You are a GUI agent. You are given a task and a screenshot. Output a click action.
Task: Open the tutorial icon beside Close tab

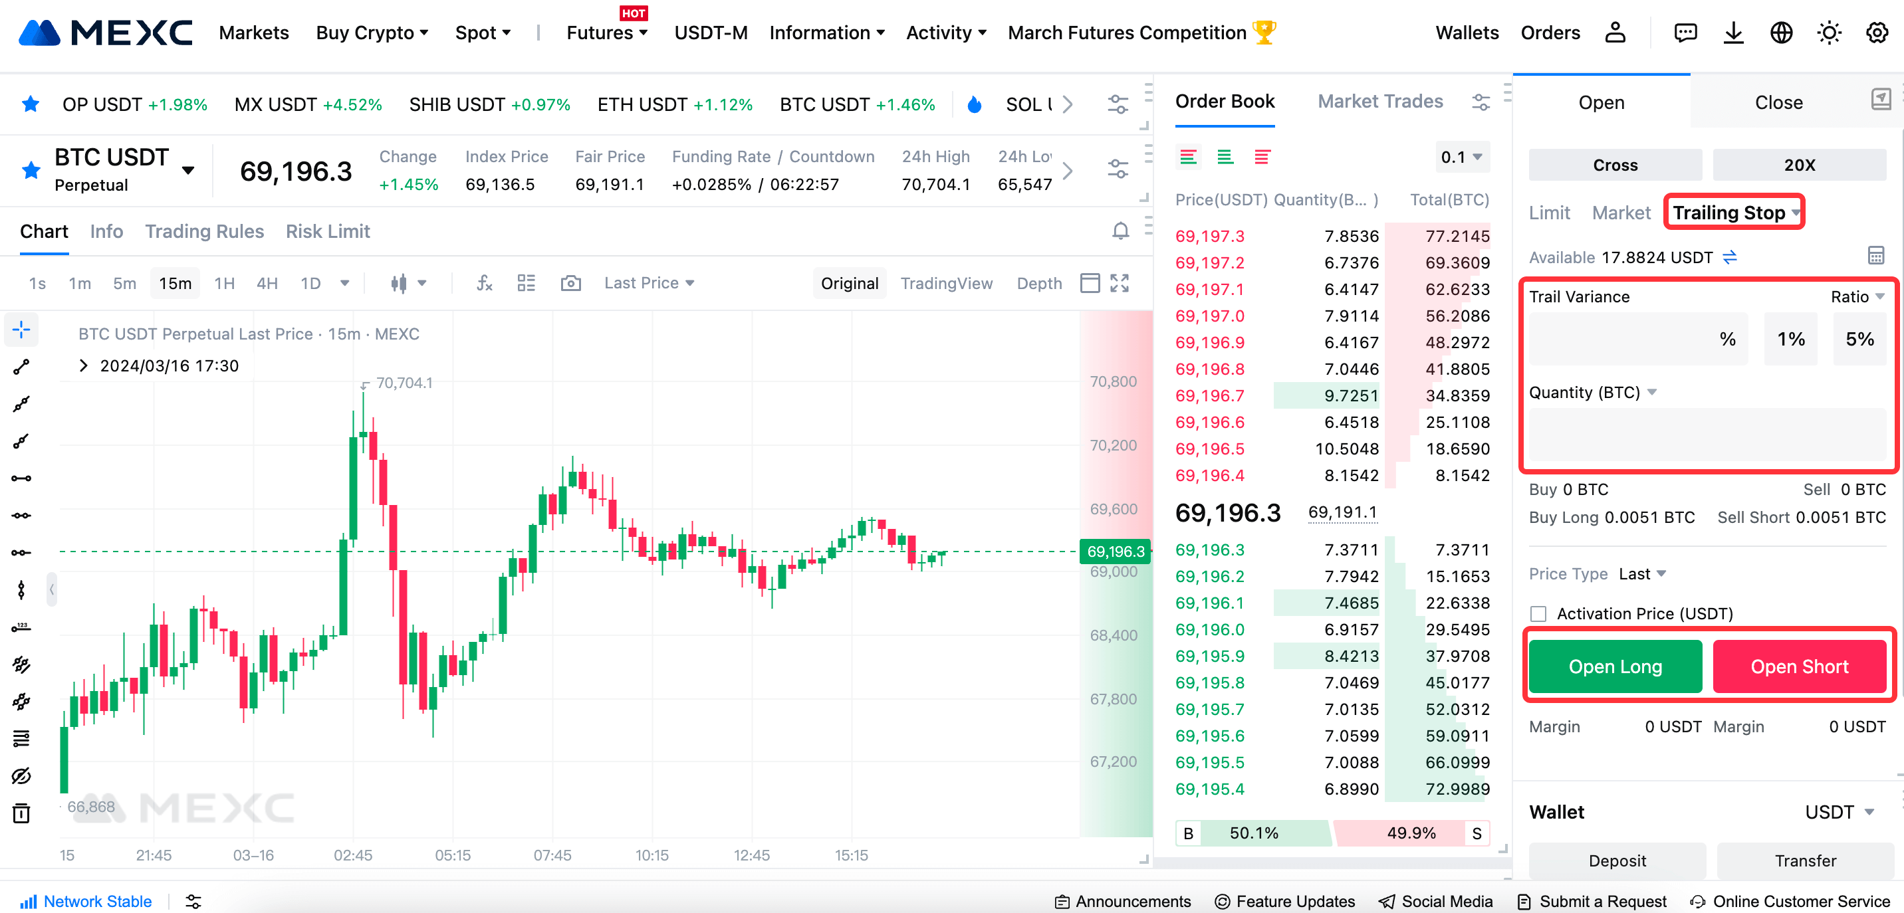[x=1880, y=100]
